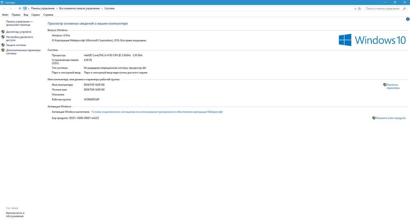Open Дополнительные параметры системы
The height and width of the screenshot is (222, 410).
23,52
